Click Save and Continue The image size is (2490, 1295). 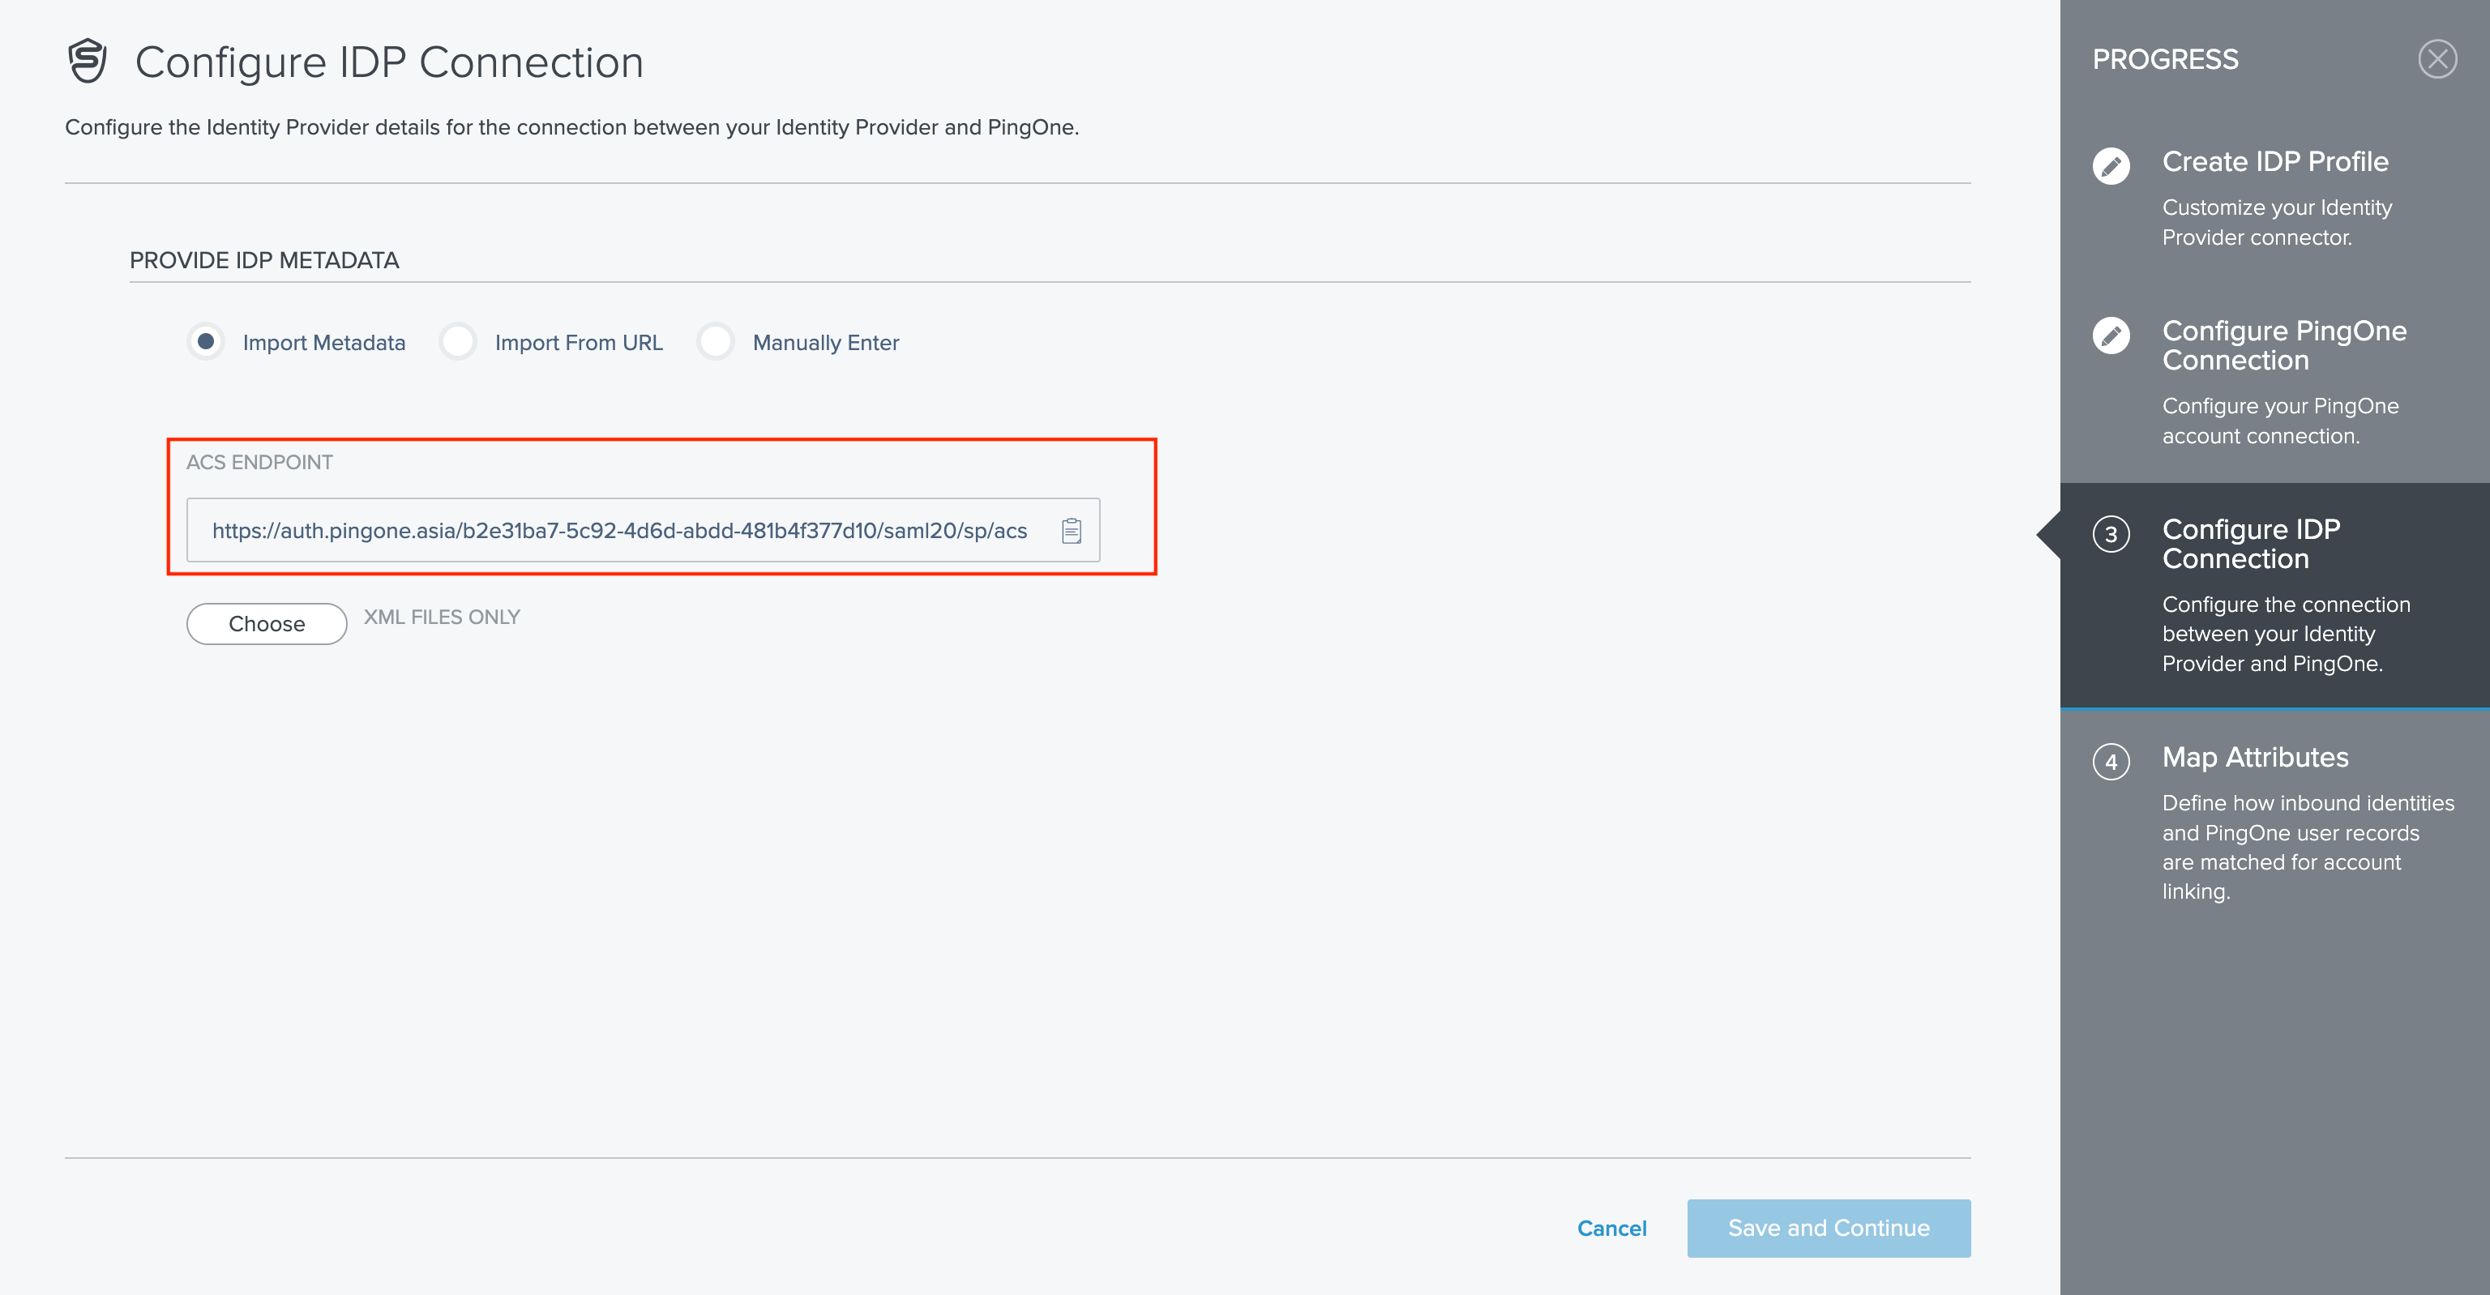pyautogui.click(x=1828, y=1228)
